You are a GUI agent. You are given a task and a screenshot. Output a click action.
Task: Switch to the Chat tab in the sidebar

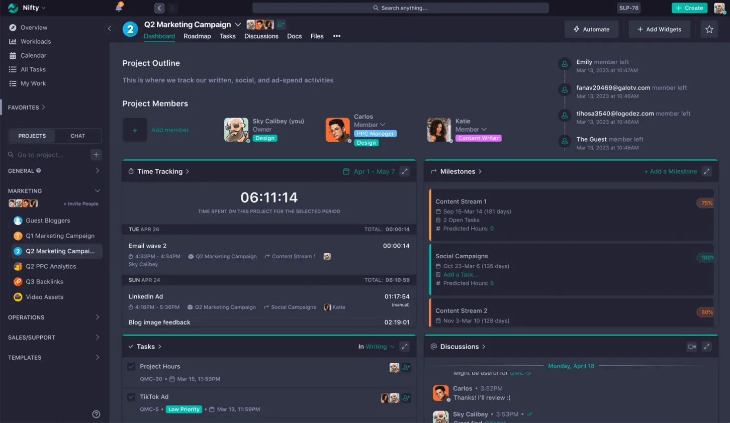77,136
